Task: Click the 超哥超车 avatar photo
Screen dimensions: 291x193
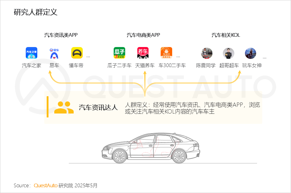Action: [x=229, y=53]
